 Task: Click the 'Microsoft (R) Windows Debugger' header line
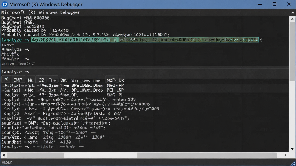coord(41,12)
